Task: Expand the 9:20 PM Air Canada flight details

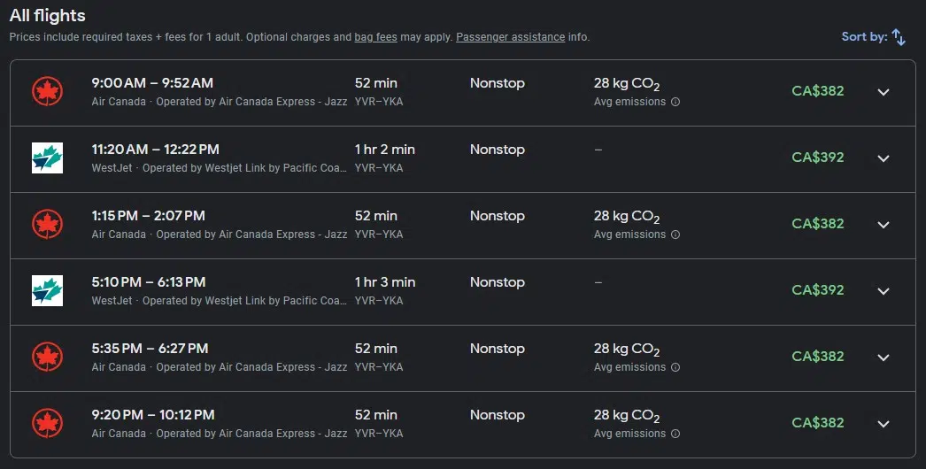Action: [883, 424]
